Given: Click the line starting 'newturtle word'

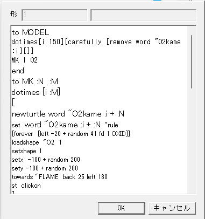Looking at the screenshot, I should (x=68, y=114).
